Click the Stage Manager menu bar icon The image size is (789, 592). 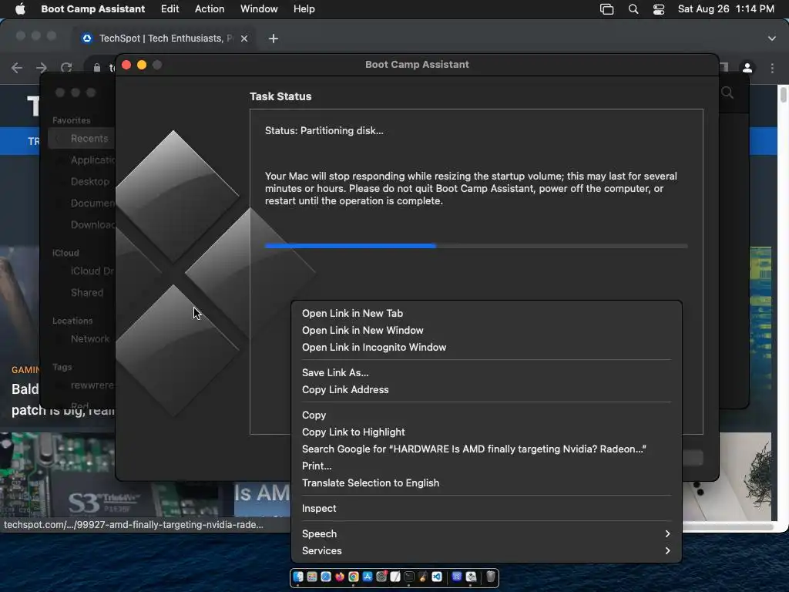tap(607, 9)
